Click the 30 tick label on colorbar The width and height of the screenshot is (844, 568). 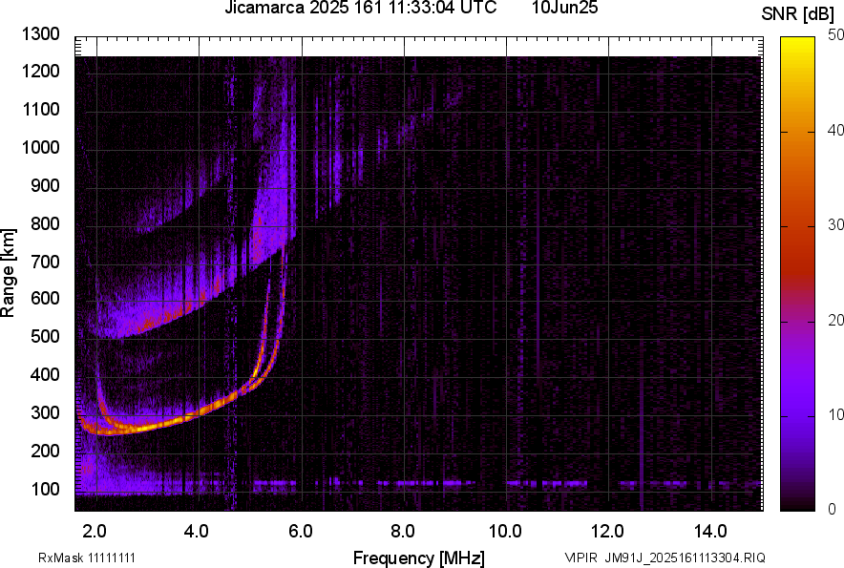coord(836,225)
